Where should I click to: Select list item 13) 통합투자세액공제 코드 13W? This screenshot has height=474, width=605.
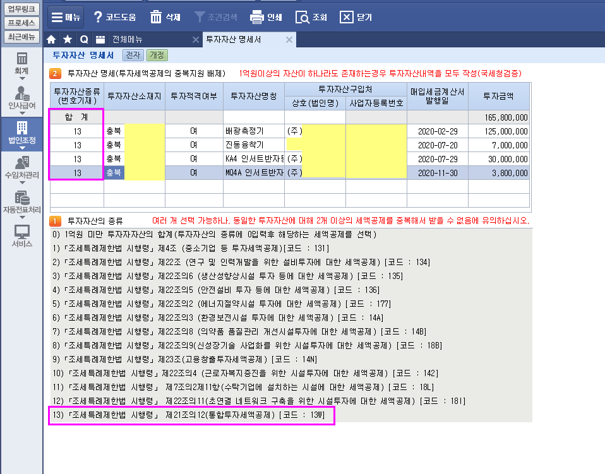click(189, 415)
